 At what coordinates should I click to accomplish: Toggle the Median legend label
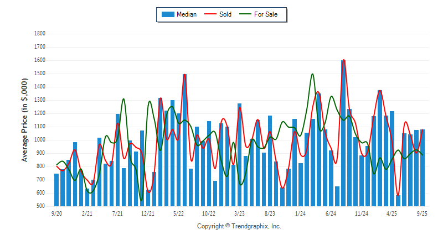coord(187,14)
